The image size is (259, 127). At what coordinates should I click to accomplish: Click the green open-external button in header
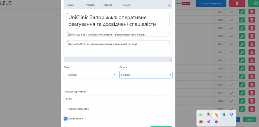click(254, 3)
